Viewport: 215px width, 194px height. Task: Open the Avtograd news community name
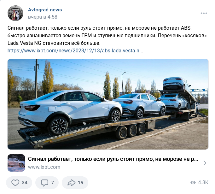coord(45,10)
